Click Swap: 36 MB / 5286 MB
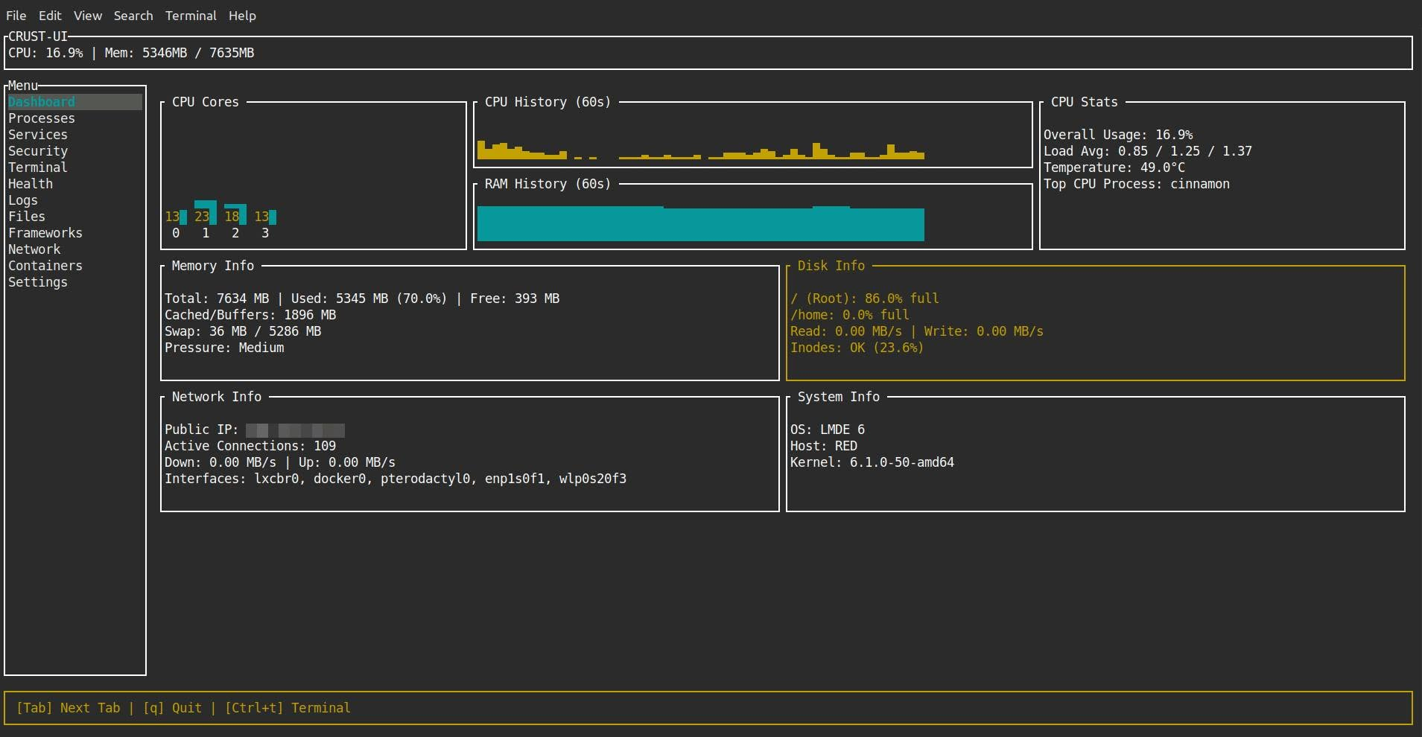 tap(243, 331)
